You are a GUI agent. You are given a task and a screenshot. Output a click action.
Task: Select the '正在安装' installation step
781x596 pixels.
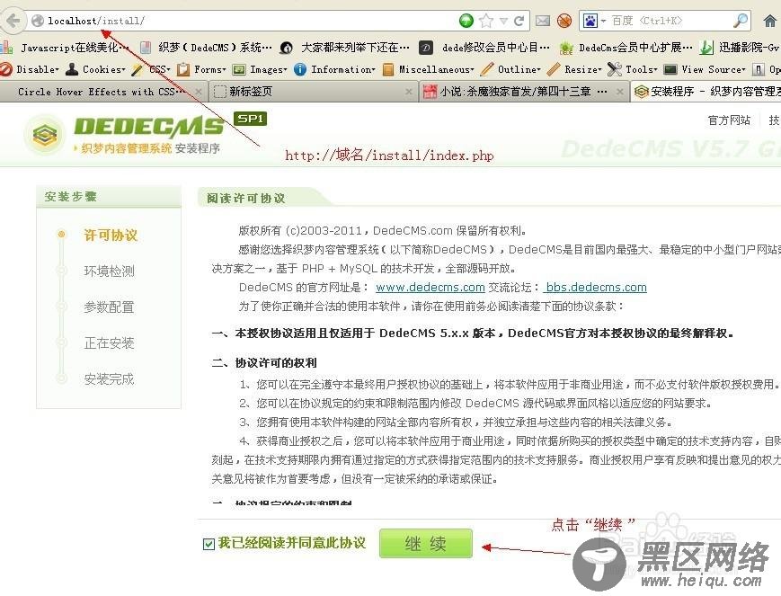click(x=109, y=342)
